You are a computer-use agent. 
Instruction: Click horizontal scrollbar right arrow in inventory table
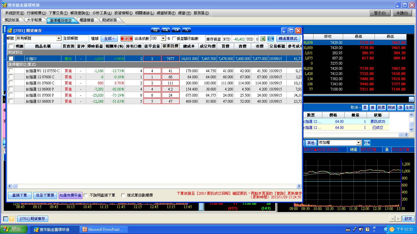[299, 186]
